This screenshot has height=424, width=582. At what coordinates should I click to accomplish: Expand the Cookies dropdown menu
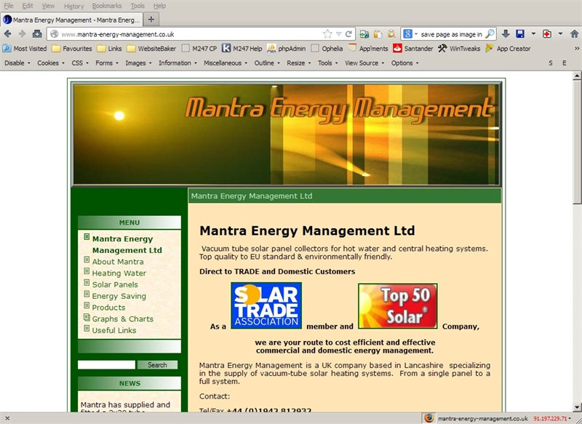pyautogui.click(x=50, y=63)
